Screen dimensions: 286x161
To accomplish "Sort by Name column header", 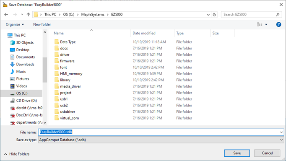I will pos(59,33).
